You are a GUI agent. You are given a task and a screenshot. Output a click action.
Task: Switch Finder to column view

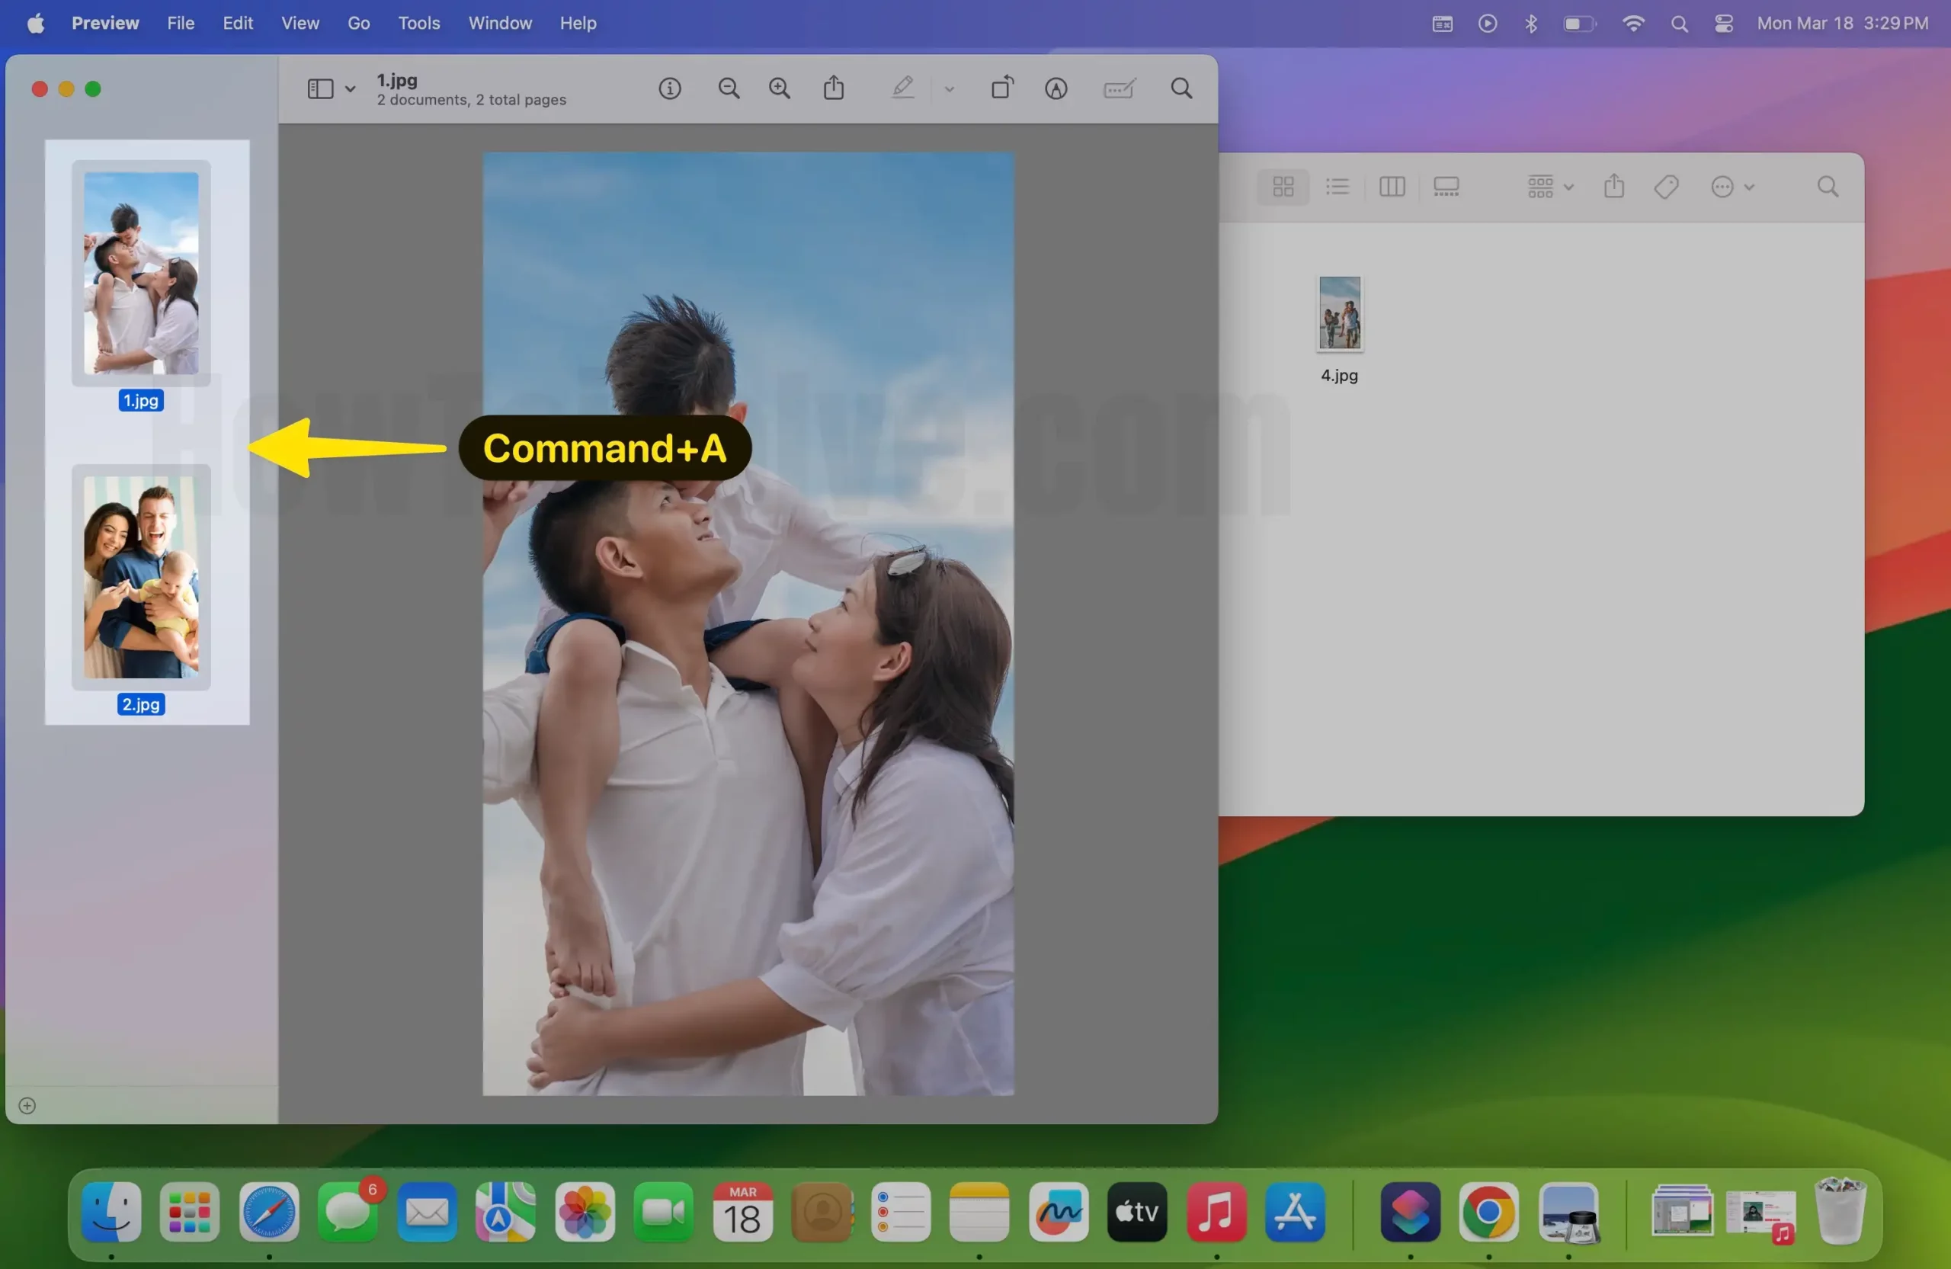click(x=1392, y=187)
